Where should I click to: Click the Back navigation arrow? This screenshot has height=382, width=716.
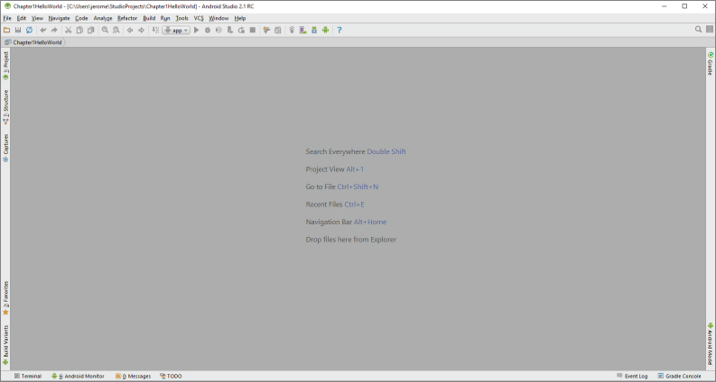coord(130,30)
